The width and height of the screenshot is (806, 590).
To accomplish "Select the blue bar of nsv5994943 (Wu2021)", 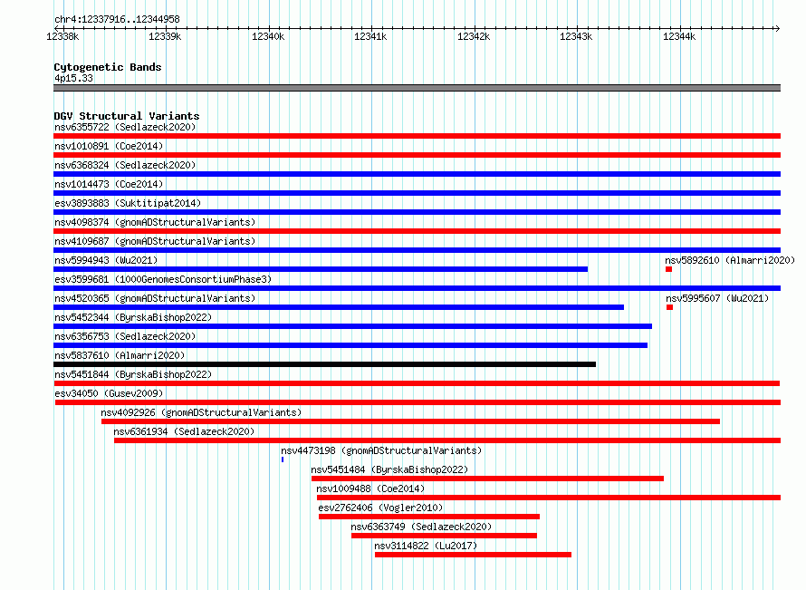I will (321, 269).
